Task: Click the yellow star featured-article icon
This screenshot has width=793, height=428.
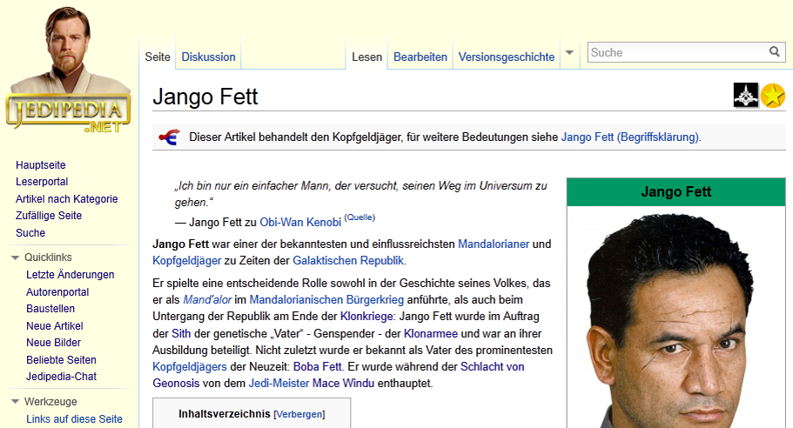Action: pos(773,96)
